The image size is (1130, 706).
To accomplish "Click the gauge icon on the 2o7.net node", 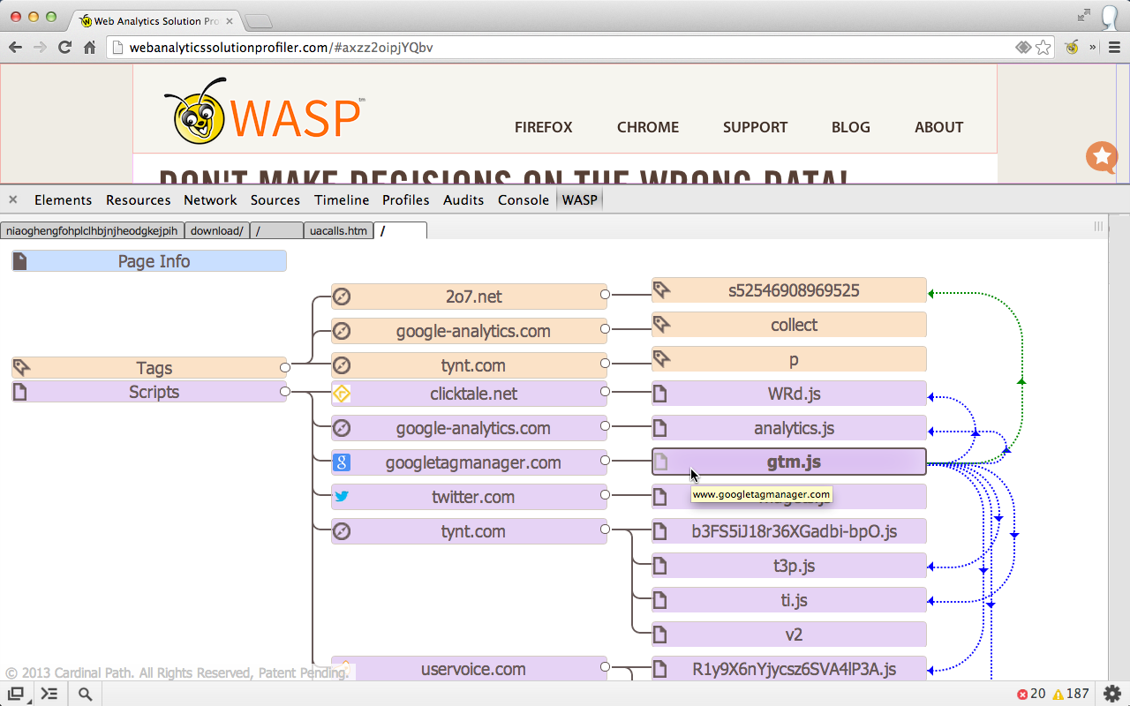I will [x=342, y=297].
